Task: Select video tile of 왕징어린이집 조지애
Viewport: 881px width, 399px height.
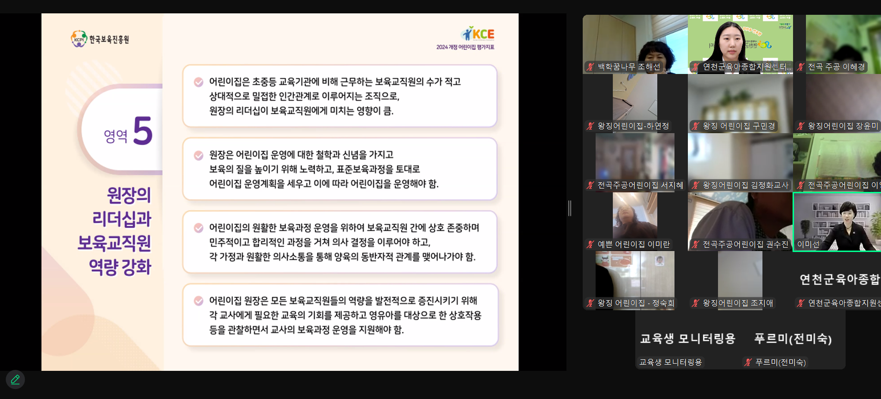Action: click(x=740, y=281)
